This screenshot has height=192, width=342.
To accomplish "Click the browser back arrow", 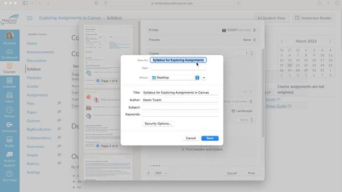I will [x=41, y=3].
